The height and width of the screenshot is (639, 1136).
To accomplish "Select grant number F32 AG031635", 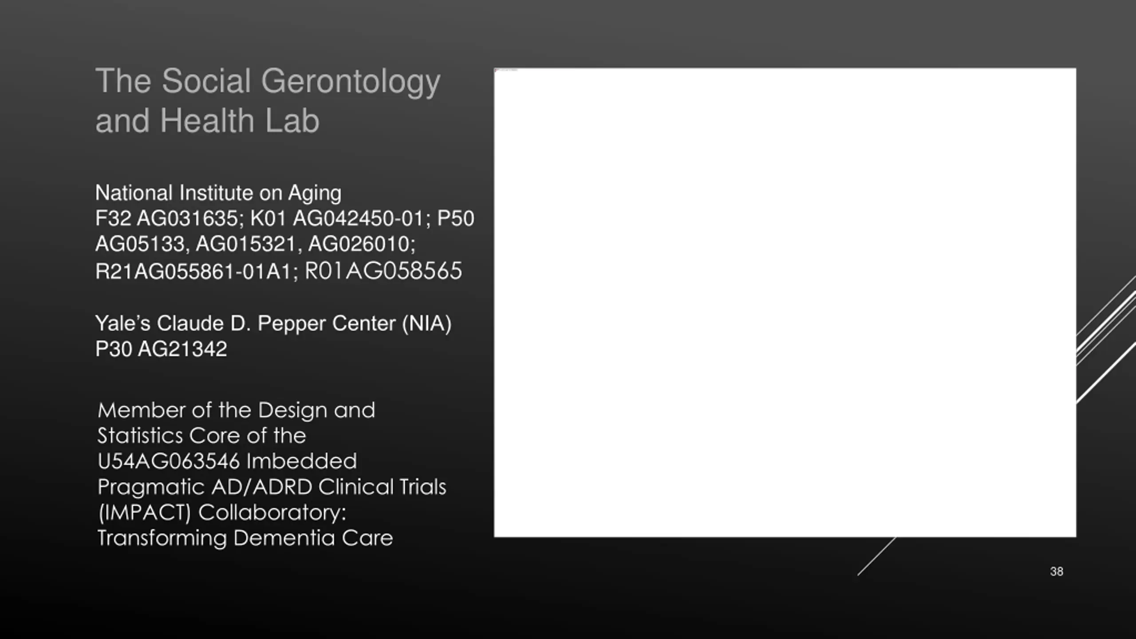I will (167, 218).
